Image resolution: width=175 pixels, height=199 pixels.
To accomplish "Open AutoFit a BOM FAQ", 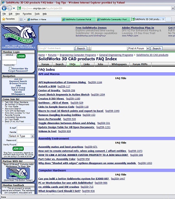I will (x=47, y=86).
